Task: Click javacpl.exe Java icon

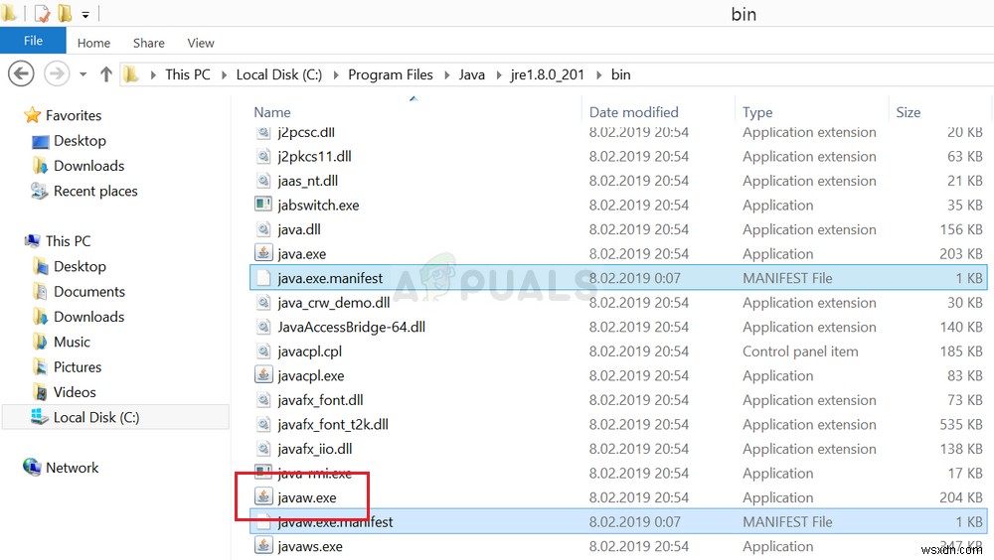Action: tap(263, 375)
